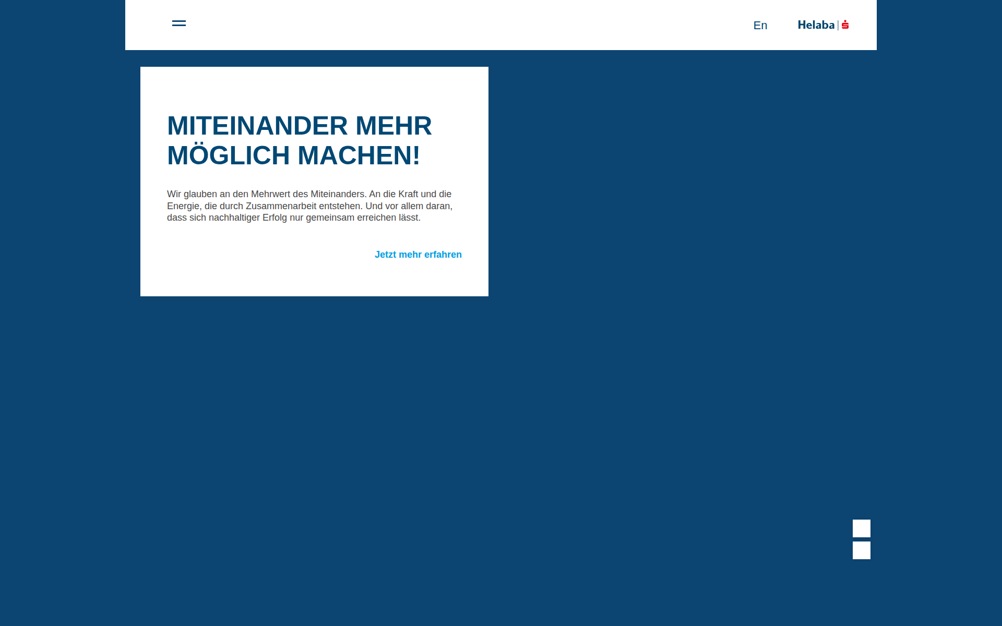Click the Helaba logo

823,25
